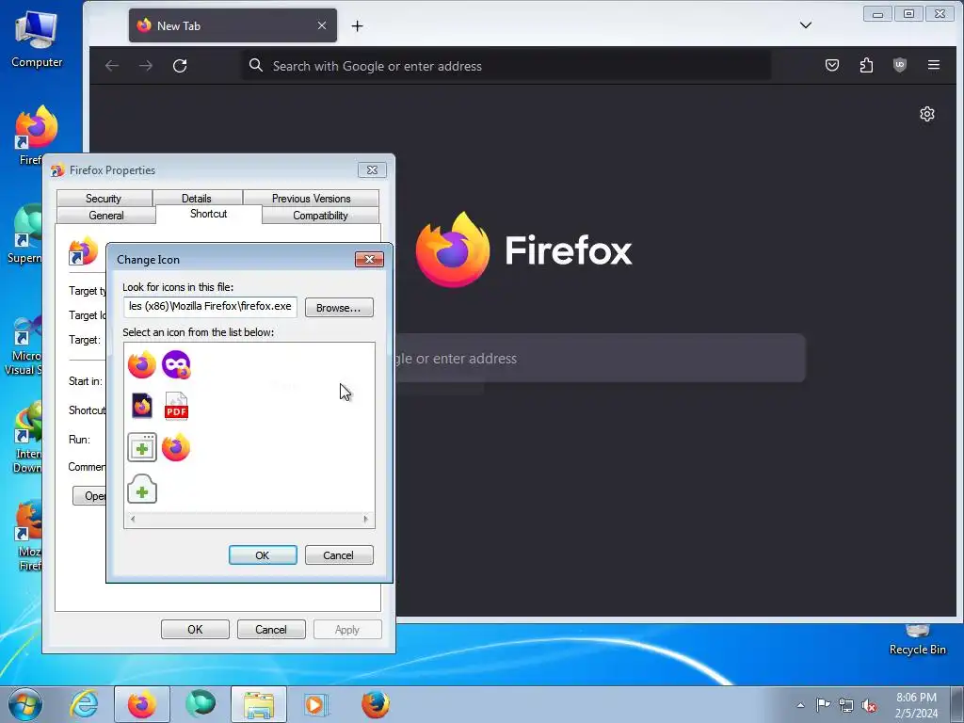Screen dimensions: 964x723
Task: Click Firefox address bar
Action: pyautogui.click(x=506, y=66)
